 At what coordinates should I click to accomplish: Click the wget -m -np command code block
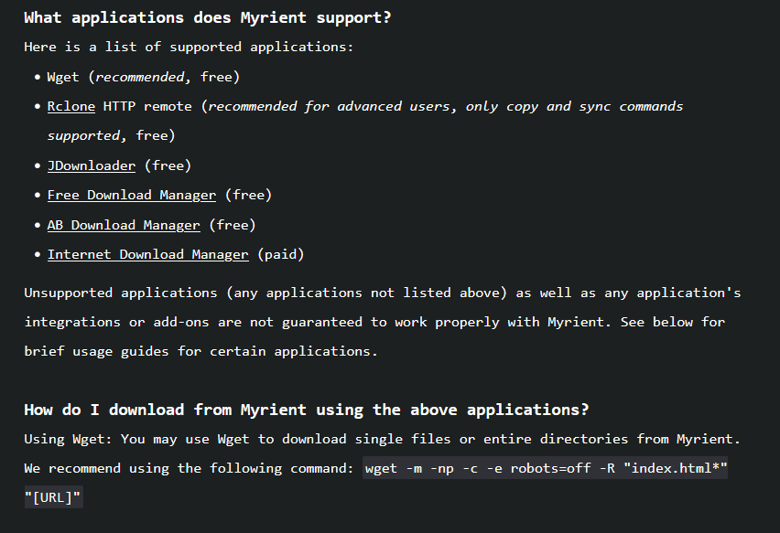click(x=546, y=468)
